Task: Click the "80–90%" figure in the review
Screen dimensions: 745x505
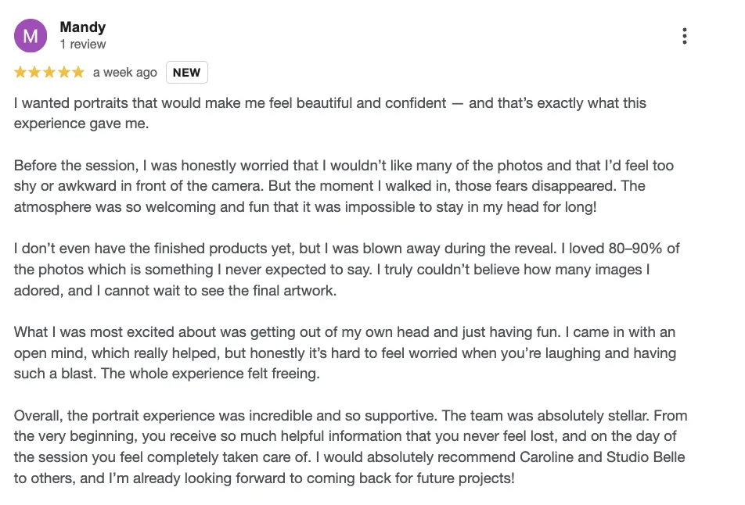Action: pyautogui.click(x=635, y=249)
